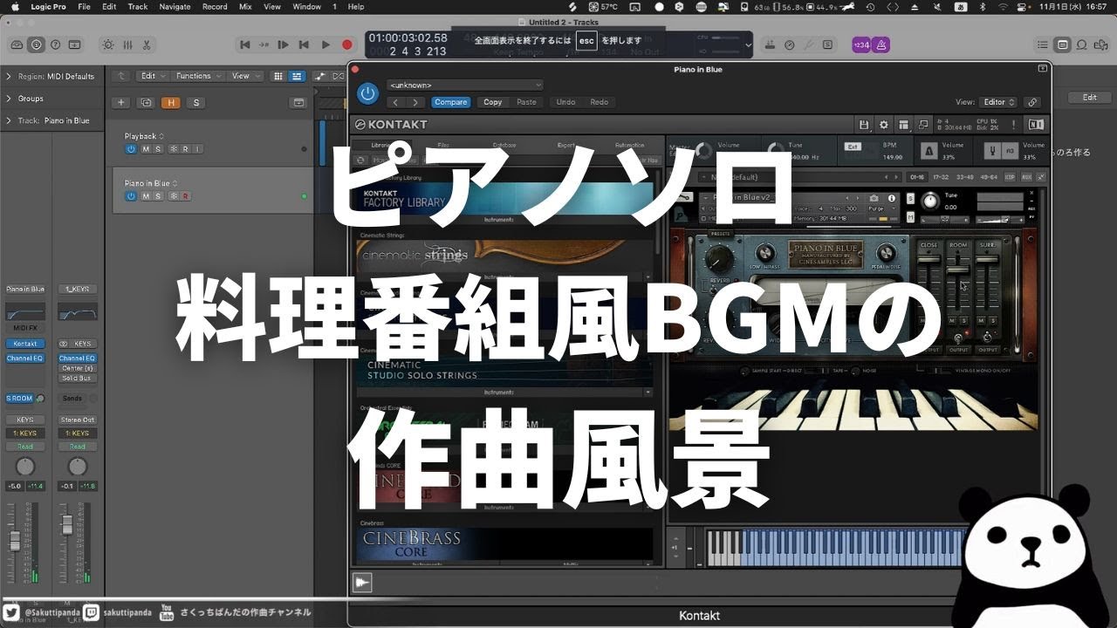Play from selection button
This screenshot has width=1117, height=628.
tap(284, 44)
